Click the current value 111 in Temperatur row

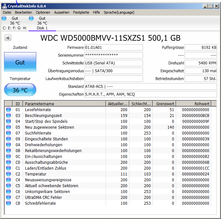click(x=124, y=174)
